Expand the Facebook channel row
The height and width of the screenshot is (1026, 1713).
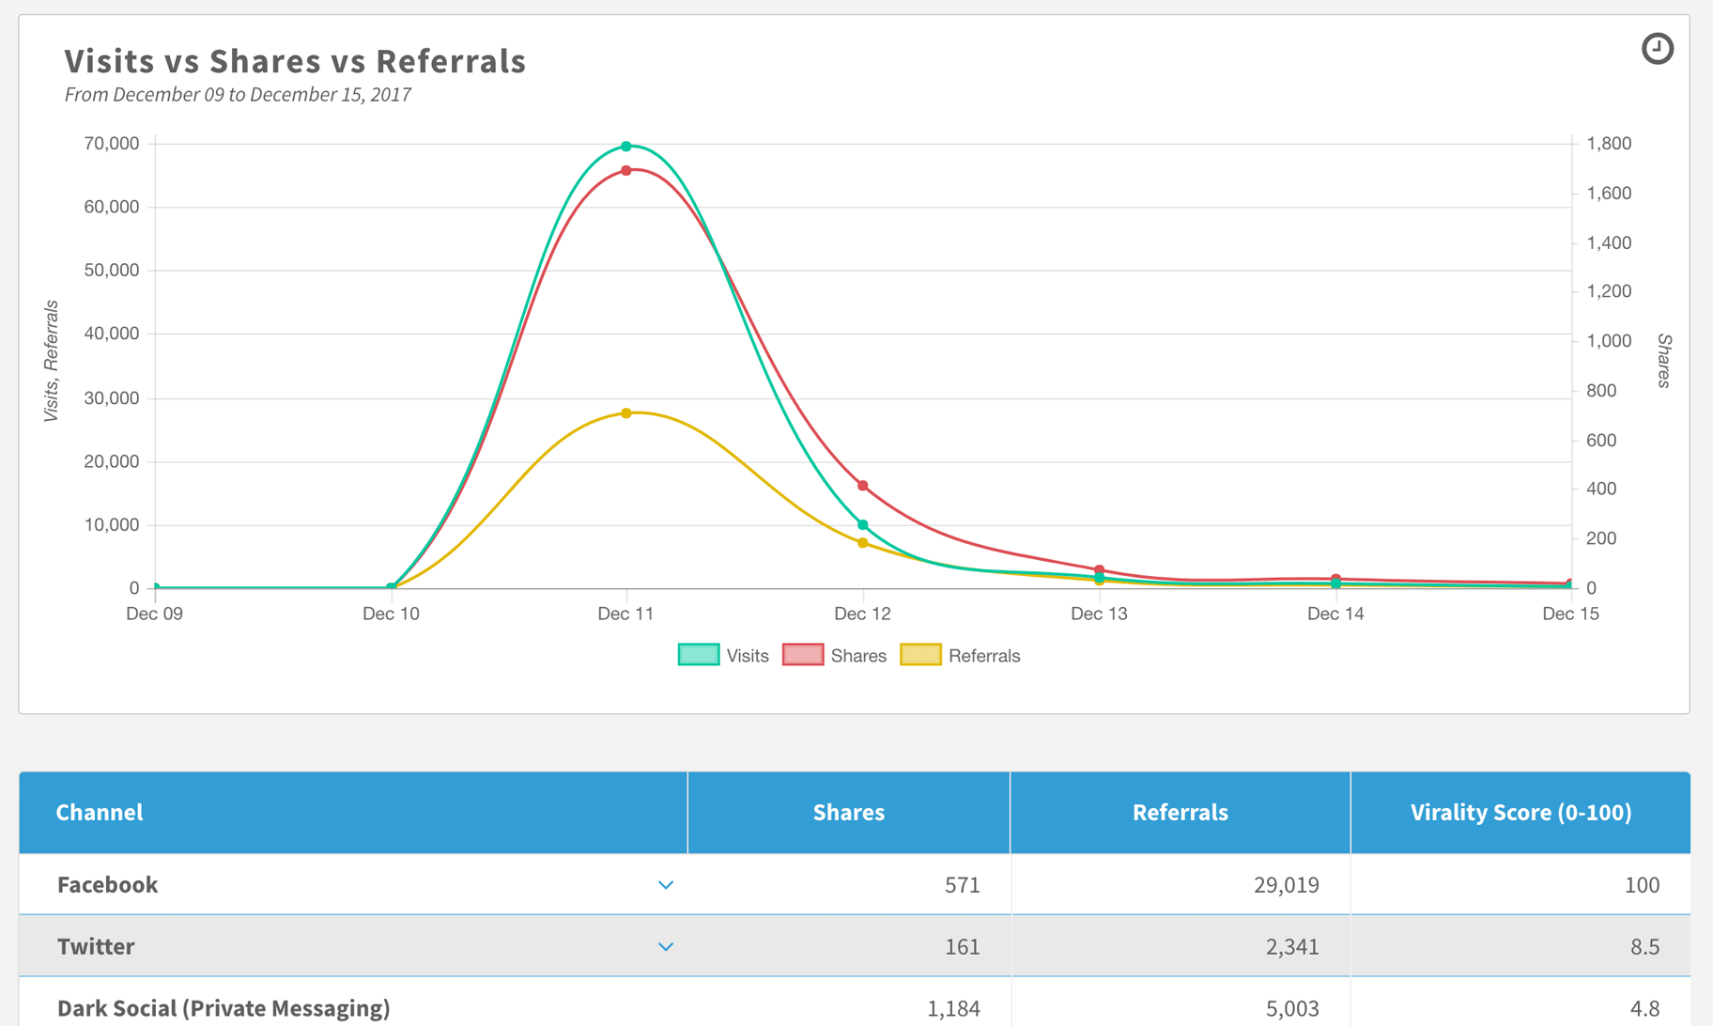666,885
